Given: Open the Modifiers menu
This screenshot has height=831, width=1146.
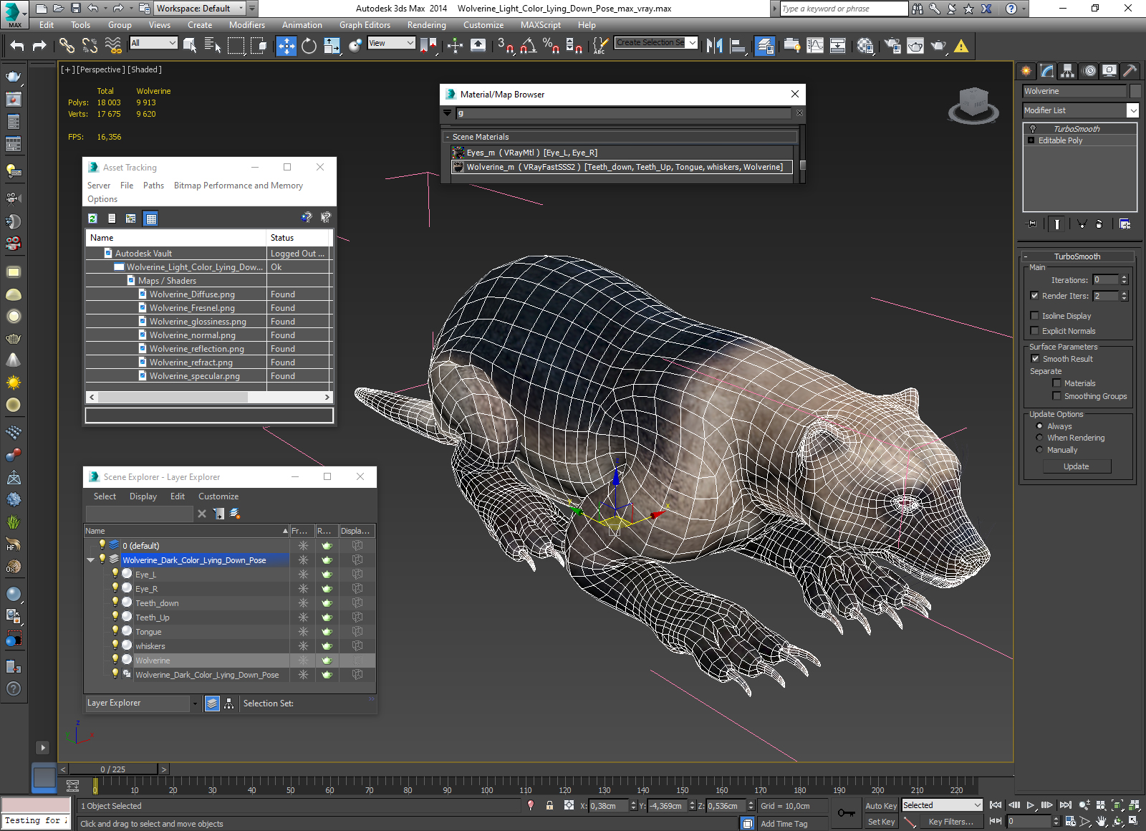Looking at the screenshot, I should click(x=247, y=24).
